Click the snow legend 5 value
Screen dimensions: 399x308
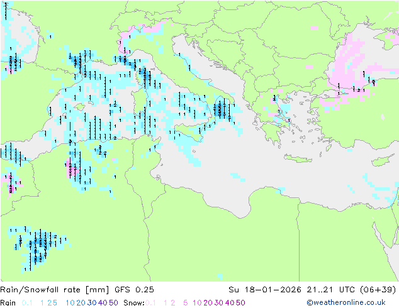click(x=185, y=303)
